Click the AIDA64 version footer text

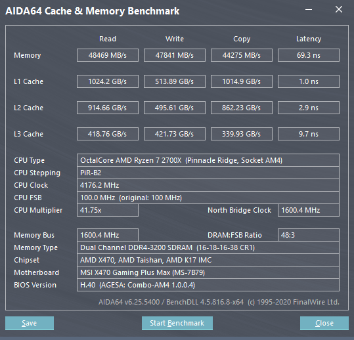tap(219, 302)
